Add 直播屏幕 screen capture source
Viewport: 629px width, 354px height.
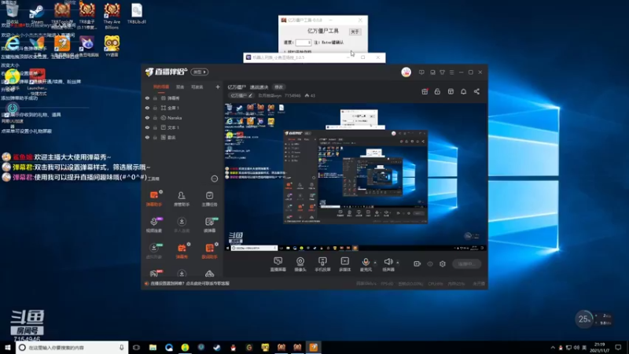click(x=278, y=264)
